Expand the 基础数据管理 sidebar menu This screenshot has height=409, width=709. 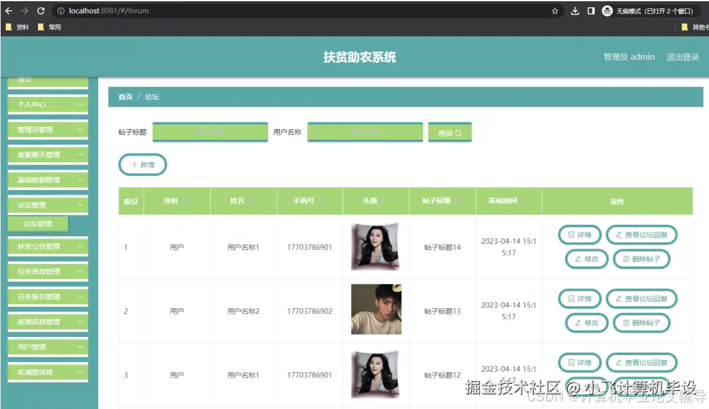(x=48, y=180)
